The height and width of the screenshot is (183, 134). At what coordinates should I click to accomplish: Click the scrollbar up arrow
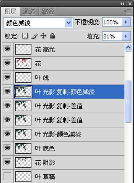coord(128,47)
